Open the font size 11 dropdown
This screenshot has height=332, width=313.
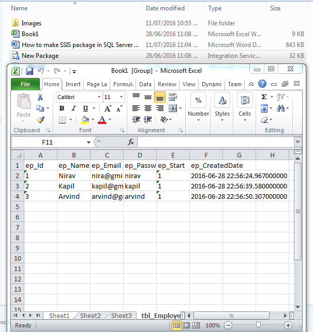(121, 97)
